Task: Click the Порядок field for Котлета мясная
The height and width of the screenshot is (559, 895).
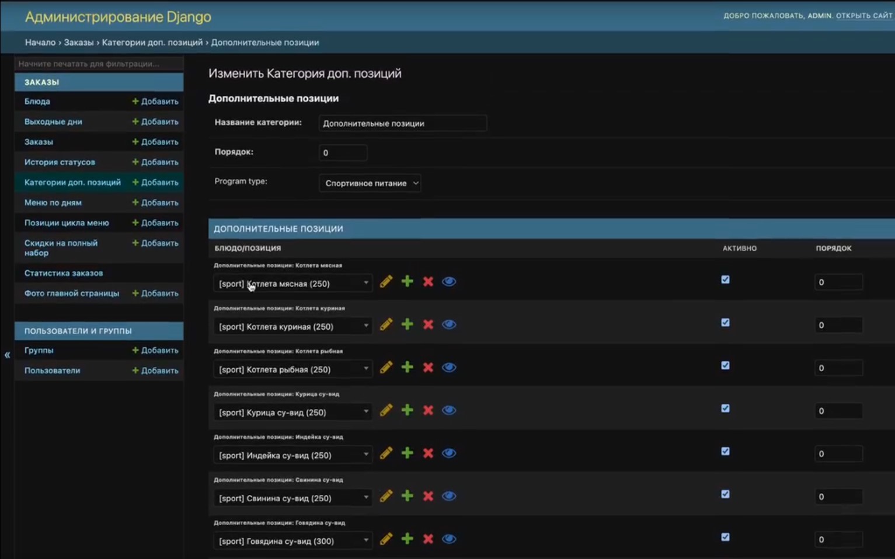Action: 838,282
